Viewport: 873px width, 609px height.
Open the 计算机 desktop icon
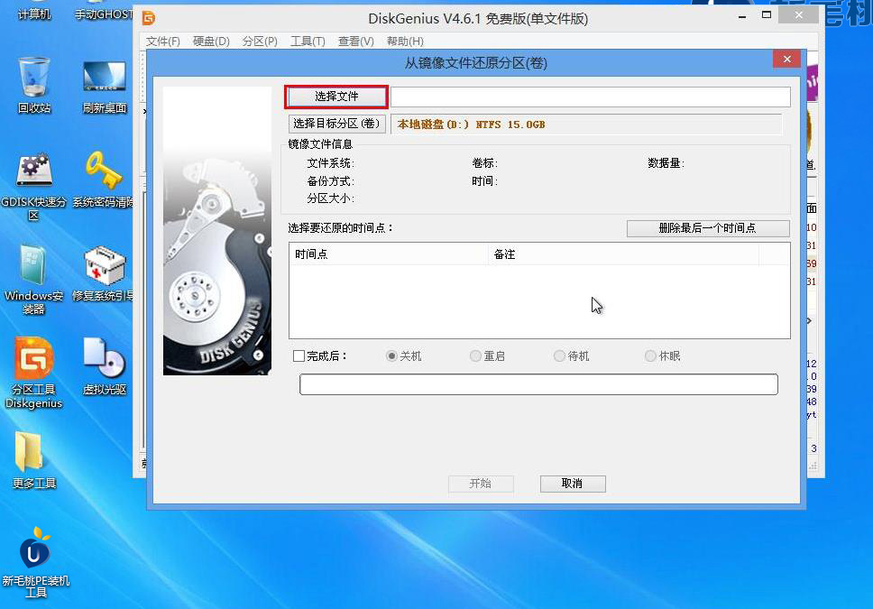click(x=34, y=13)
